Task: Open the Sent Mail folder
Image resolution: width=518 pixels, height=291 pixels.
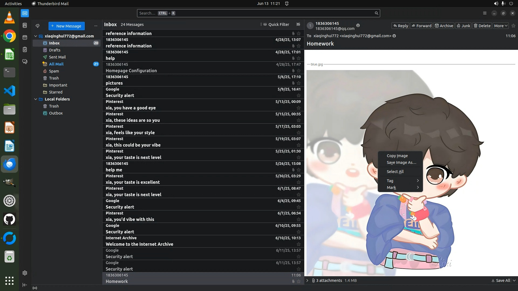Action: pyautogui.click(x=57, y=57)
